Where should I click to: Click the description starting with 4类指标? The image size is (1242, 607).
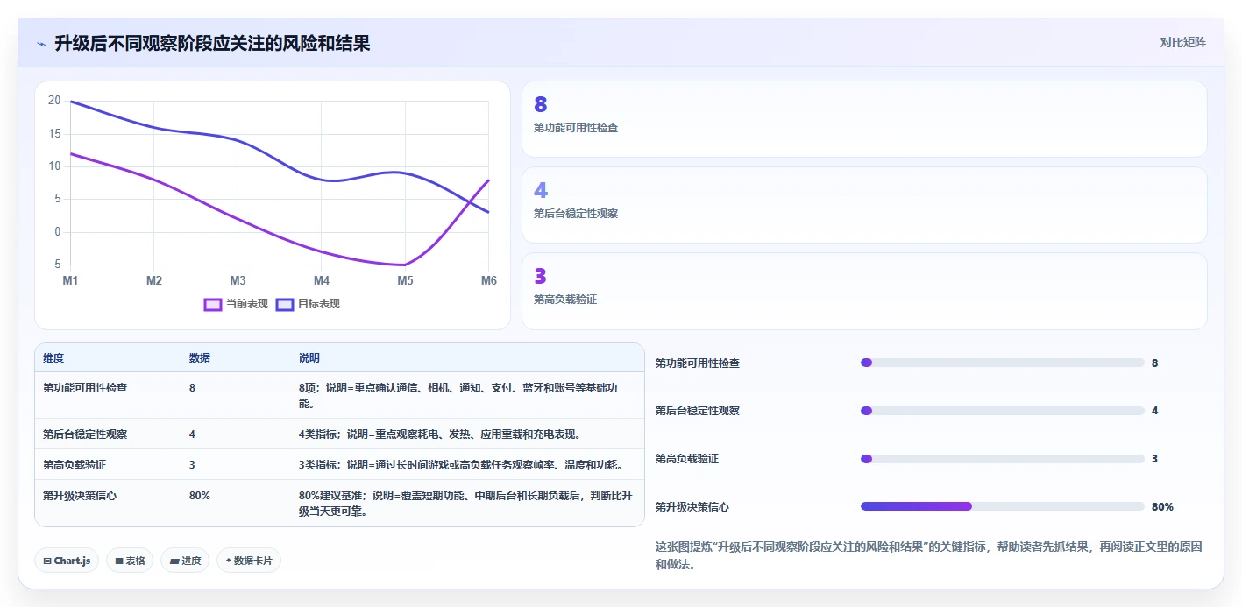click(440, 434)
